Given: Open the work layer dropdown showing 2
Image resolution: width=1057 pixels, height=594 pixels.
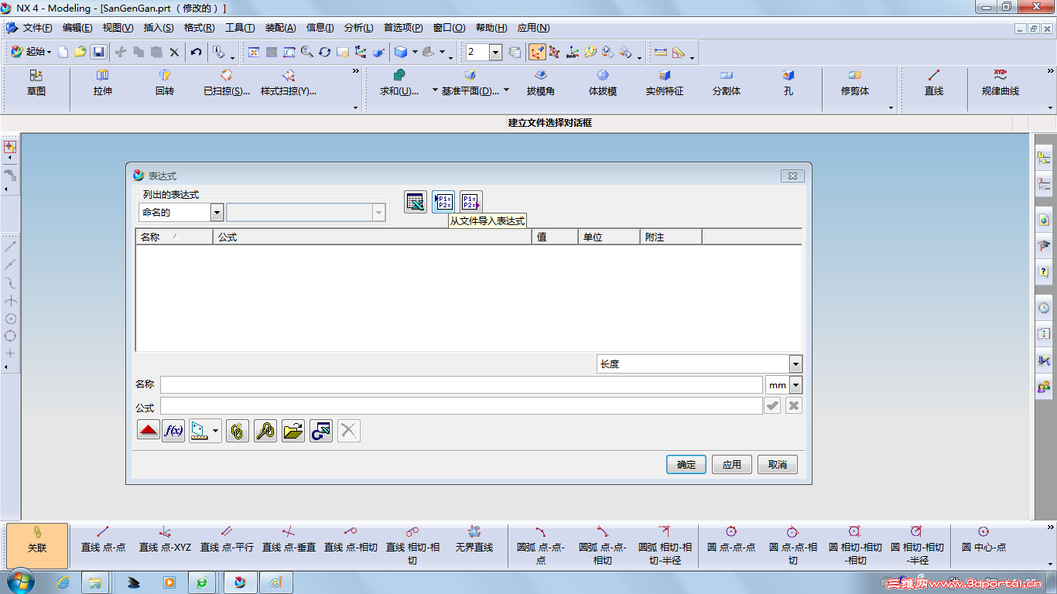Looking at the screenshot, I should click(x=494, y=52).
